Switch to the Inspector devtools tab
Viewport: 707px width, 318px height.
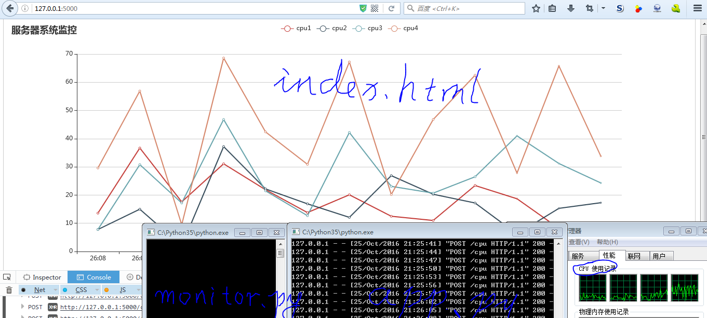click(x=42, y=277)
